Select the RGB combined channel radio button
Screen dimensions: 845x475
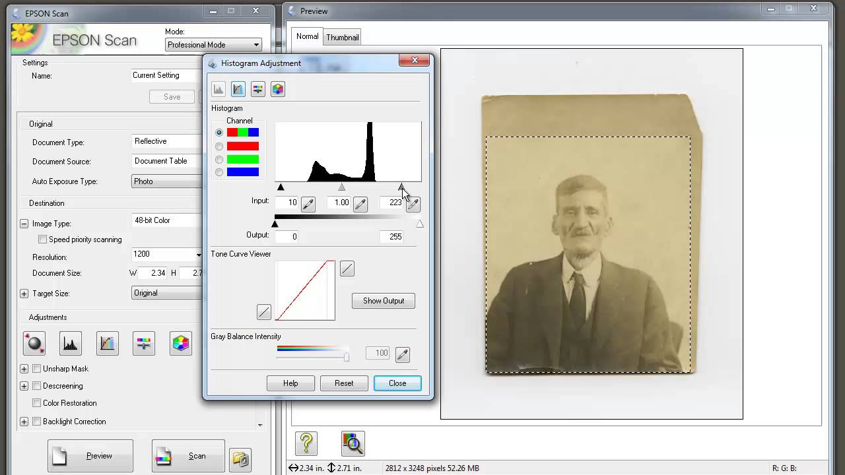pyautogui.click(x=219, y=133)
